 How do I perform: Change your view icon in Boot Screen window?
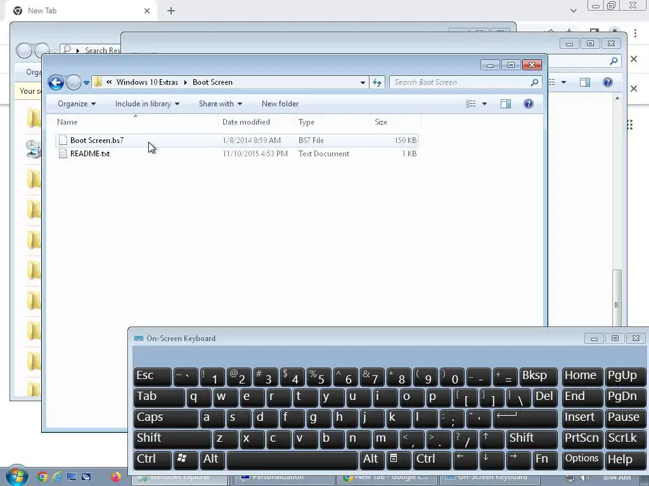pos(471,104)
